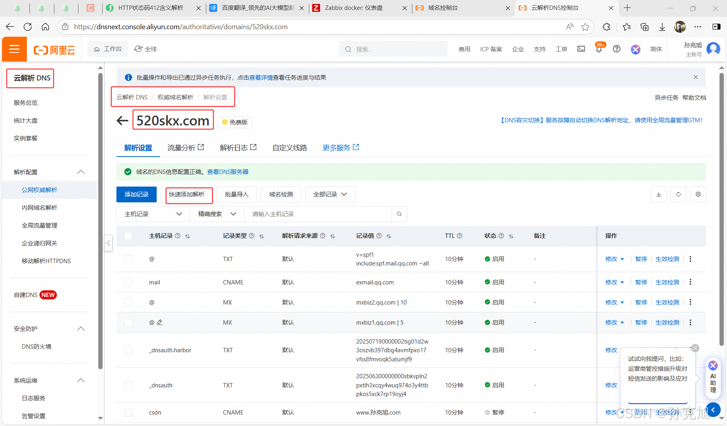The height and width of the screenshot is (426, 727).
Task: Open 更多服务 tab link
Action: pos(341,148)
